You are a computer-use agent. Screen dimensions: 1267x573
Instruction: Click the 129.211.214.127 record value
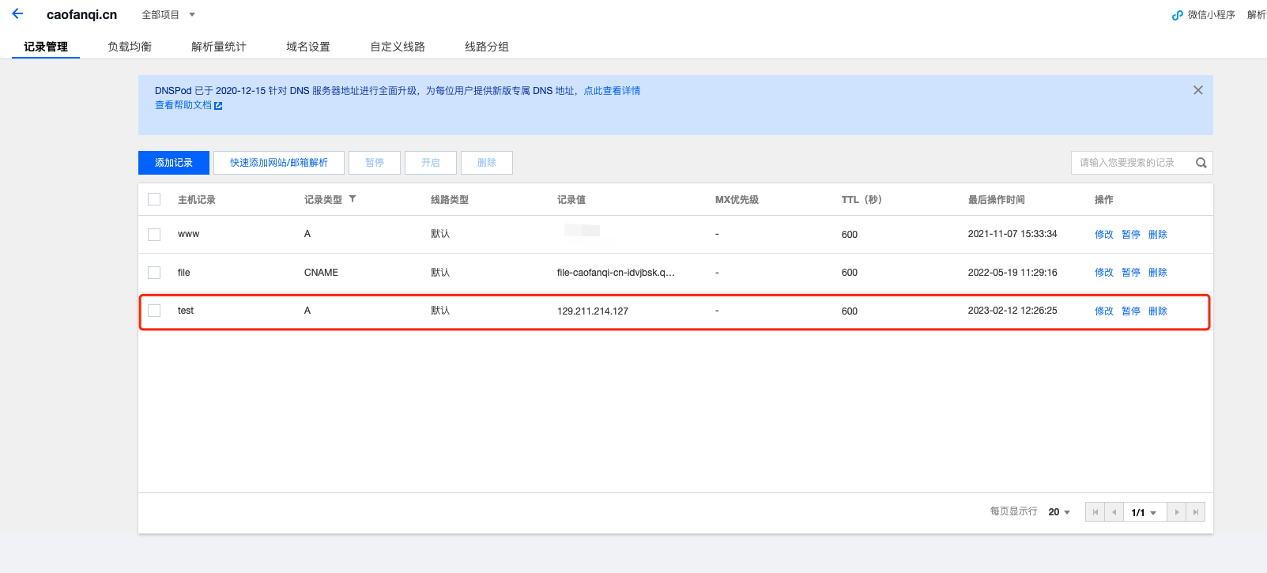click(x=593, y=311)
